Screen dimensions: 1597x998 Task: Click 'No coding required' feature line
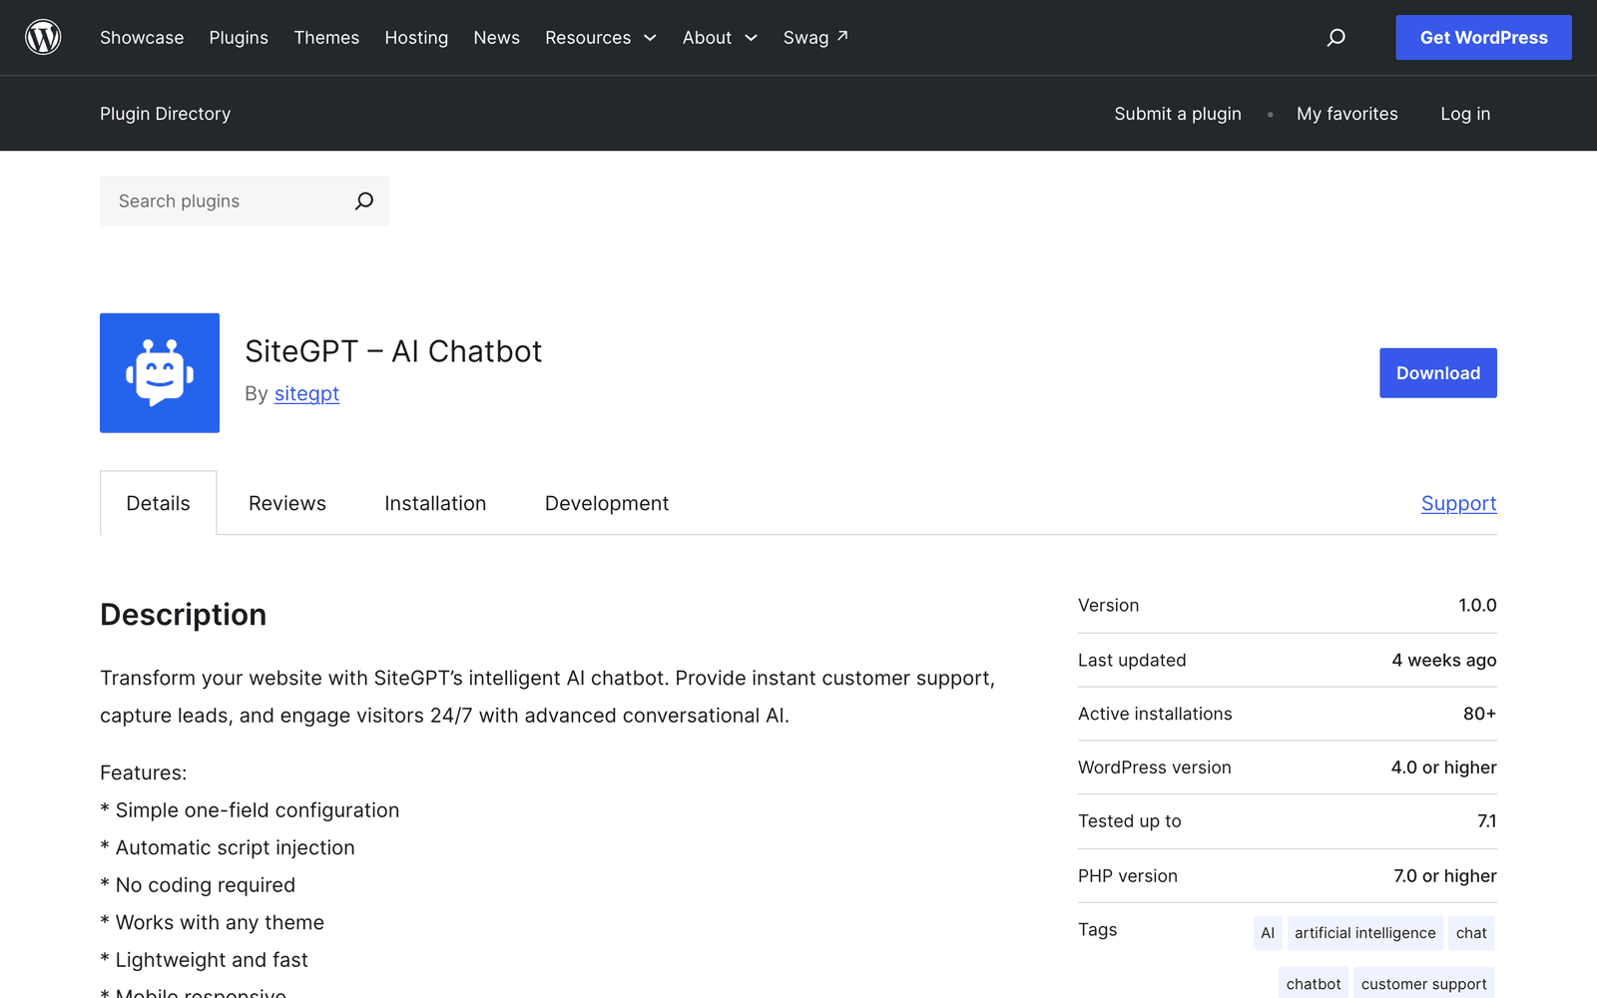[198, 885]
